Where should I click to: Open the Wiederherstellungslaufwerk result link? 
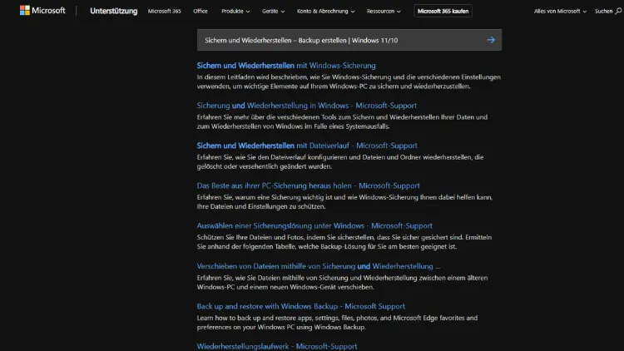277,346
